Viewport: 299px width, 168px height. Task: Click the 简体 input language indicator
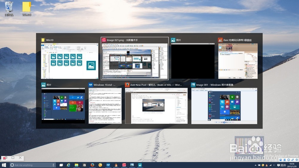[x=283, y=165]
